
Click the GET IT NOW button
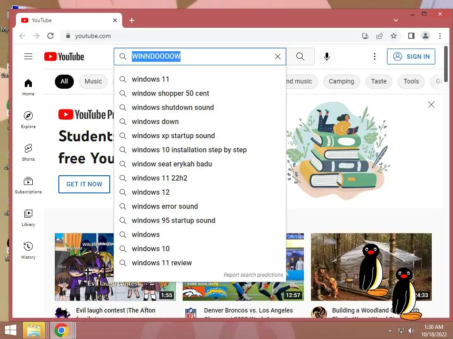[84, 184]
